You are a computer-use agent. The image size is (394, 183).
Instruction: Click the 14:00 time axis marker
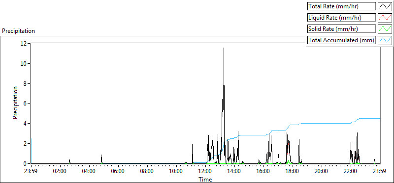(x=235, y=172)
